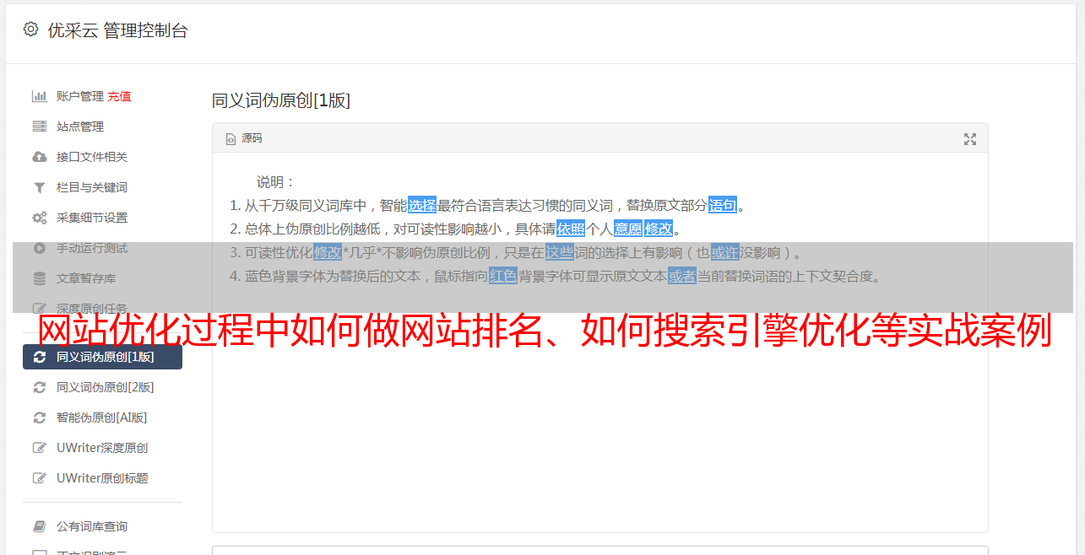Click the 站点管理 server icon

tap(39, 127)
